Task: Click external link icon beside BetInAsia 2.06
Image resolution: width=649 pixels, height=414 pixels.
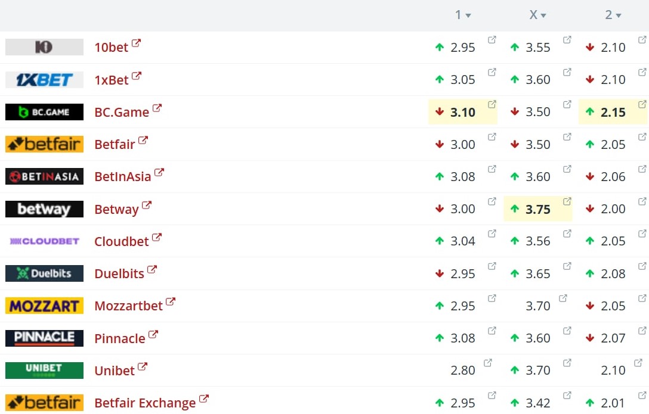Action: [x=642, y=169]
